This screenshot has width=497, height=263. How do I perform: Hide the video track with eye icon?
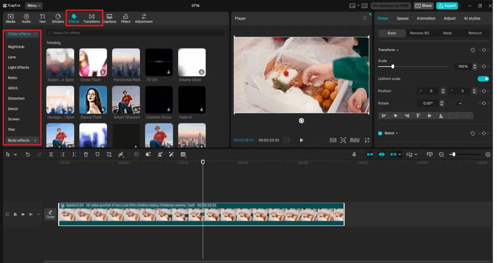(x=23, y=214)
